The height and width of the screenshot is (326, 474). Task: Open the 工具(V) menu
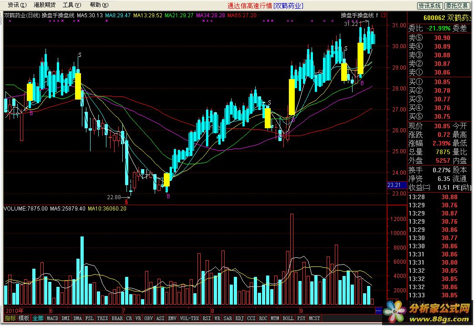pos(72,5)
